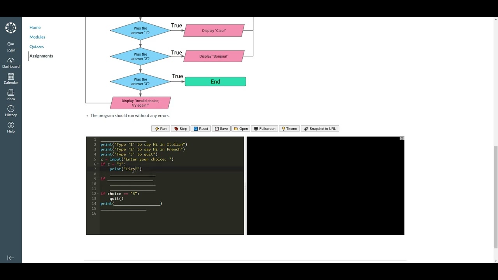Viewport: 498px width, 280px height.
Task: Click the 'Invalid choice, try again!' box
Action: 140,103
